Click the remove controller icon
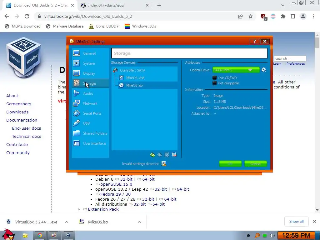Image resolution: width=320 pixels, height=240 pixels. tap(160, 155)
